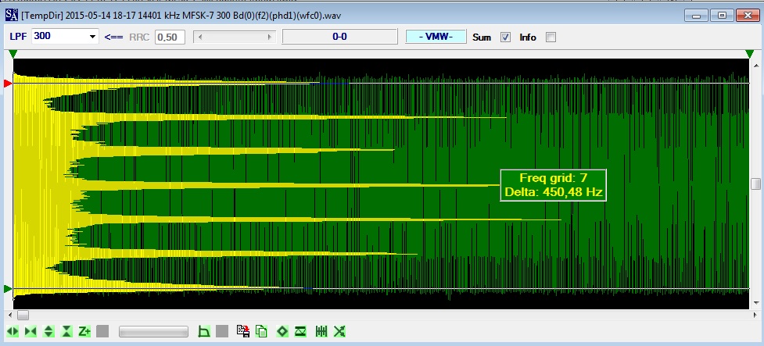Click the RRC 0,50 input field
Image resolution: width=764 pixels, height=346 pixels.
[x=170, y=37]
